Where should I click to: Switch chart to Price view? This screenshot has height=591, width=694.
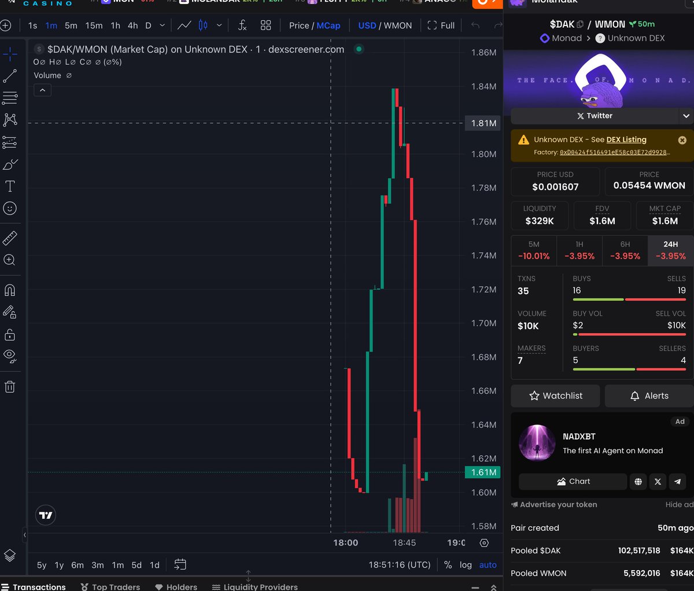[x=299, y=25]
